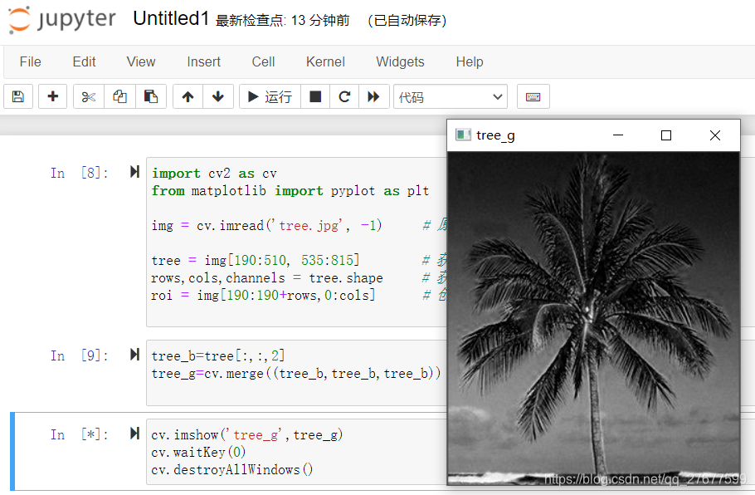Viewport: 755px width, 495px height.
Task: Move the selected cell up
Action: pos(187,96)
